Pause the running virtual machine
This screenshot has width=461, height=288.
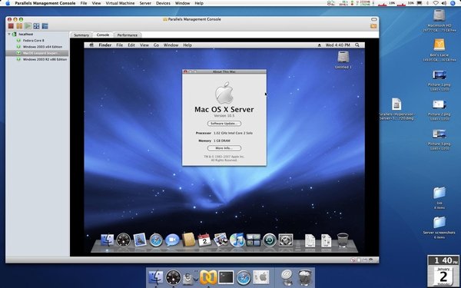pyautogui.click(x=19, y=26)
